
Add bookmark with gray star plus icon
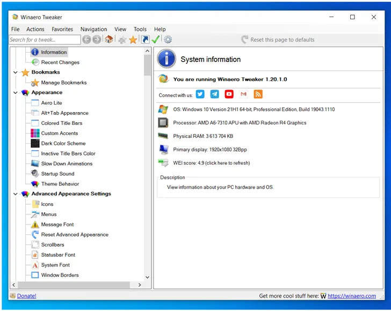pyautogui.click(x=122, y=40)
